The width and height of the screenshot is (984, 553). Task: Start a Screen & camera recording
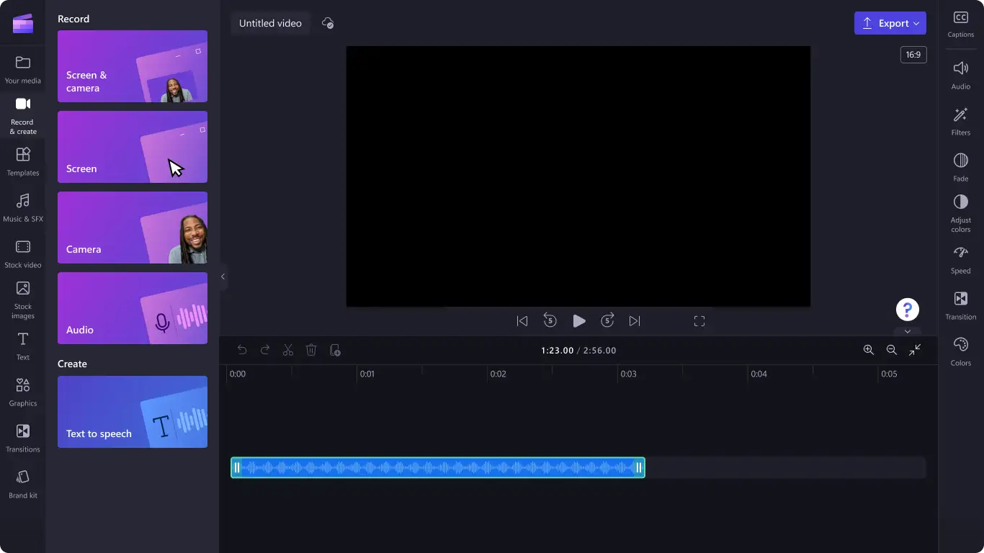tap(133, 66)
